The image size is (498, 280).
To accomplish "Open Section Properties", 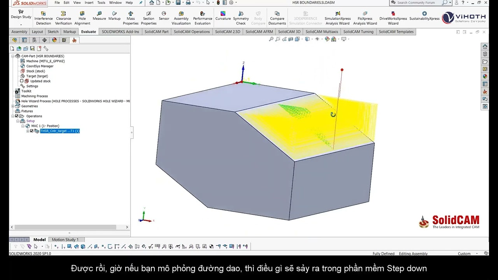I will (x=149, y=18).
